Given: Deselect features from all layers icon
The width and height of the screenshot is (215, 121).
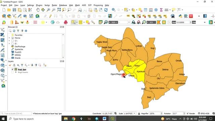Looking at the screenshot, I should tap(140, 10).
